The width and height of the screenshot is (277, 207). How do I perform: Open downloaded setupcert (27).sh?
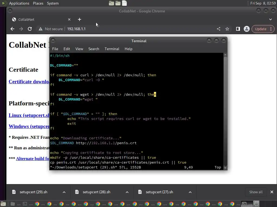click(159, 192)
